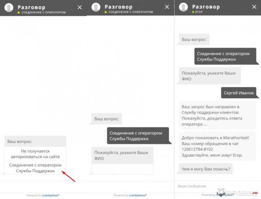Close the middle chat panel with X
The height and width of the screenshot is (199, 261).
(x=167, y=7)
